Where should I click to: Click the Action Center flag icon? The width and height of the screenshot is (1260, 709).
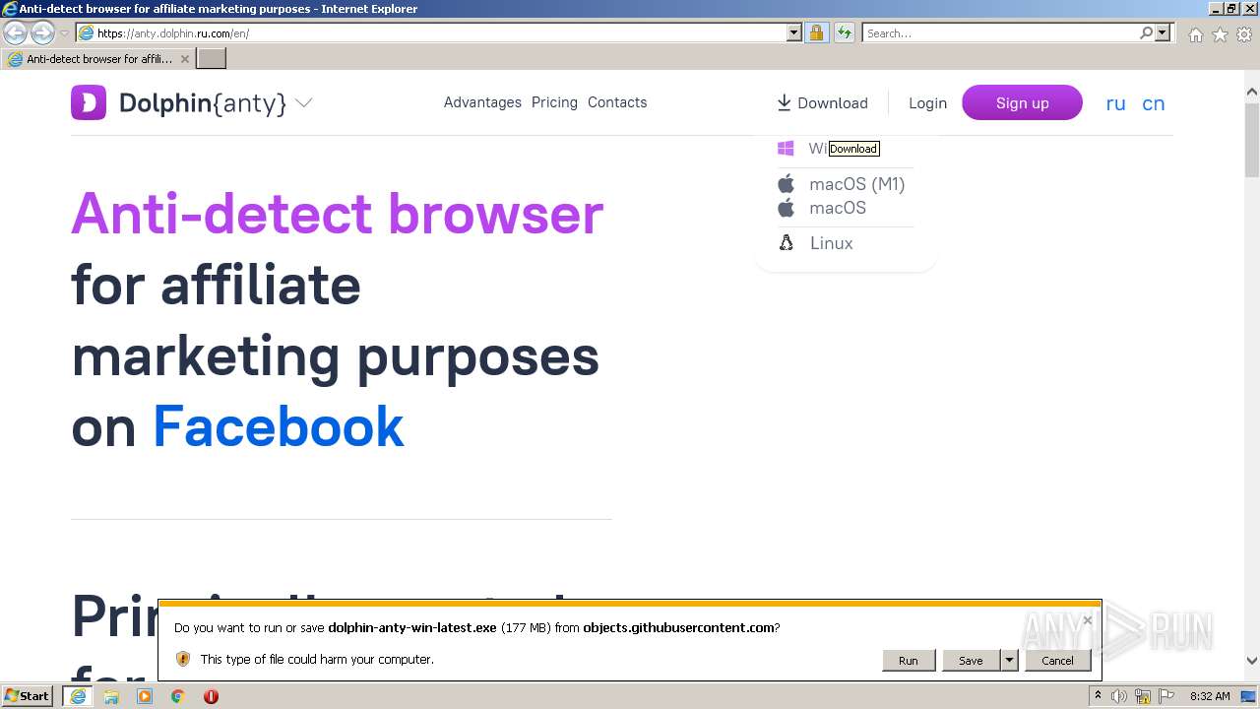click(x=1166, y=696)
